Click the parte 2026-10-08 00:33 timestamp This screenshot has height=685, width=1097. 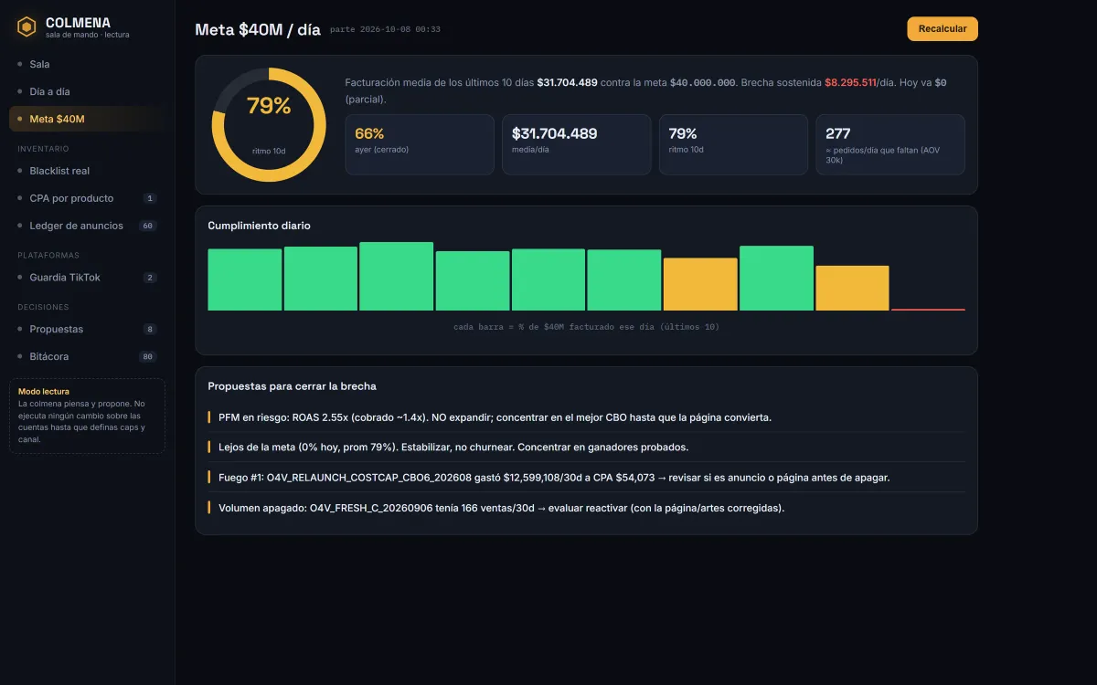[385, 30]
